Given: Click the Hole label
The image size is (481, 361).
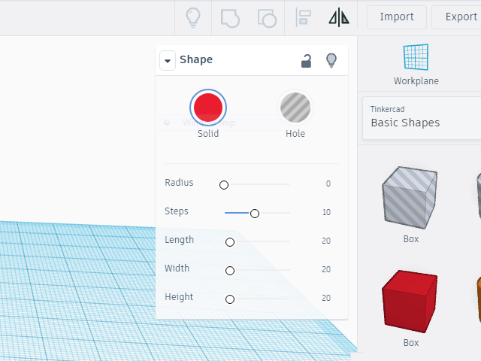Looking at the screenshot, I should point(295,134).
